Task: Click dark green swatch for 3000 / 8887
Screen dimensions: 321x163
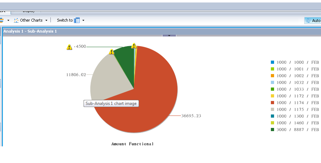Action: click(272, 130)
